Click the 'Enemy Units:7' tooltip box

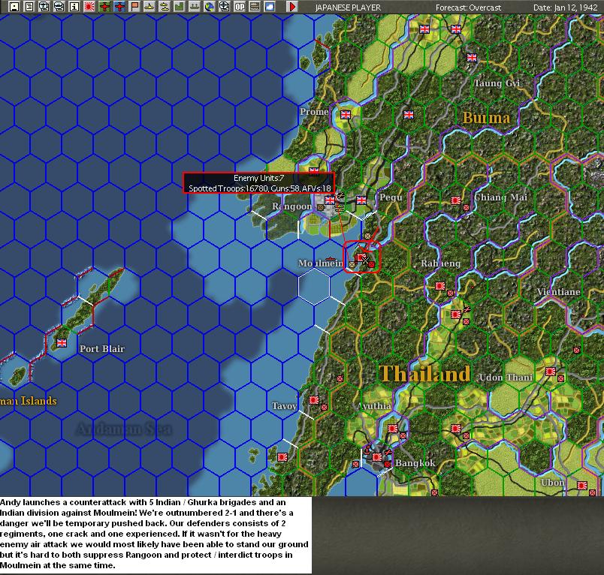(x=259, y=183)
